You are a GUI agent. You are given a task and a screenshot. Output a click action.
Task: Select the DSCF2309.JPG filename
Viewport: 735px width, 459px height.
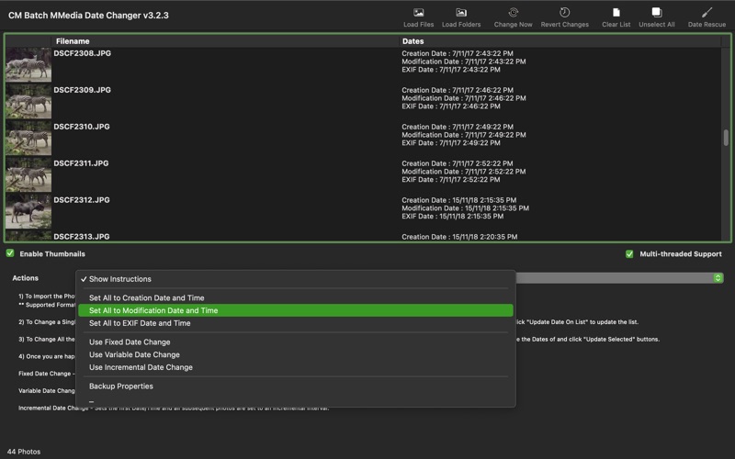82,90
